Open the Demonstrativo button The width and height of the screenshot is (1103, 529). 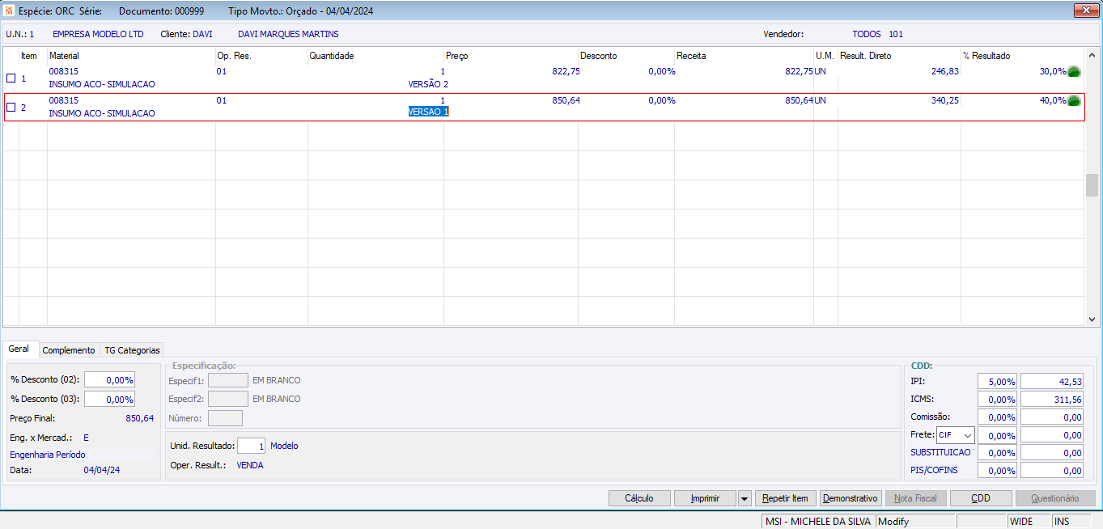(x=851, y=498)
